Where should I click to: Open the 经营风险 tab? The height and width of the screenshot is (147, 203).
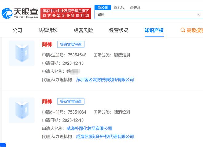tap(83, 30)
